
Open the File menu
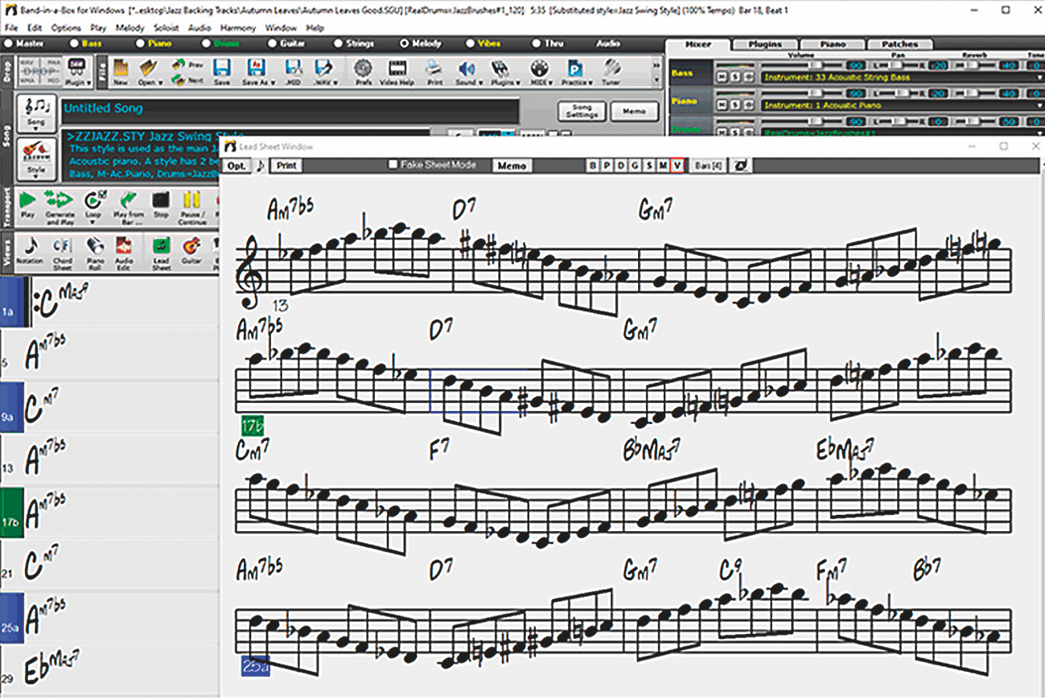click(10, 27)
